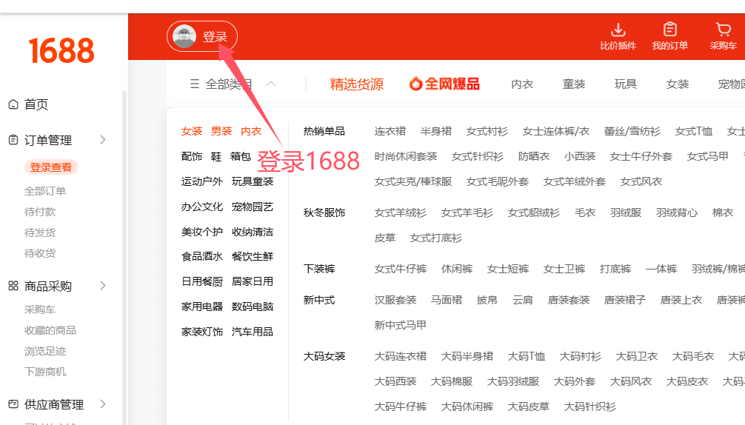Open 我的订单 clipboard icon
Screen dimensions: 745x425
click(x=670, y=30)
